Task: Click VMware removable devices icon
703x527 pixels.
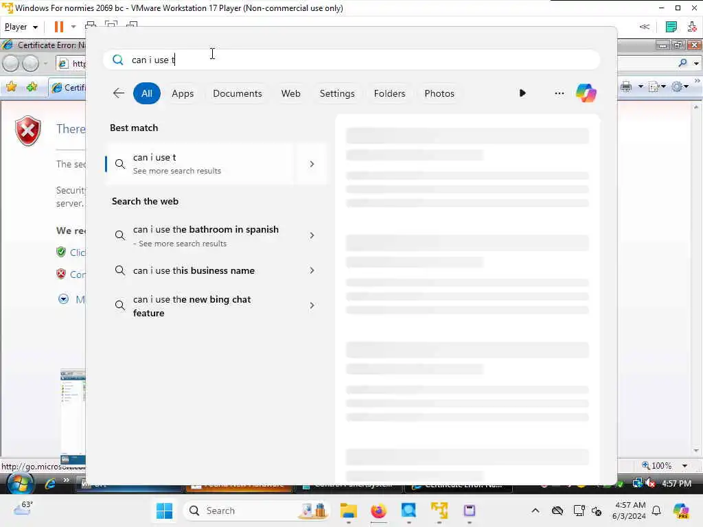Action: pos(692,27)
